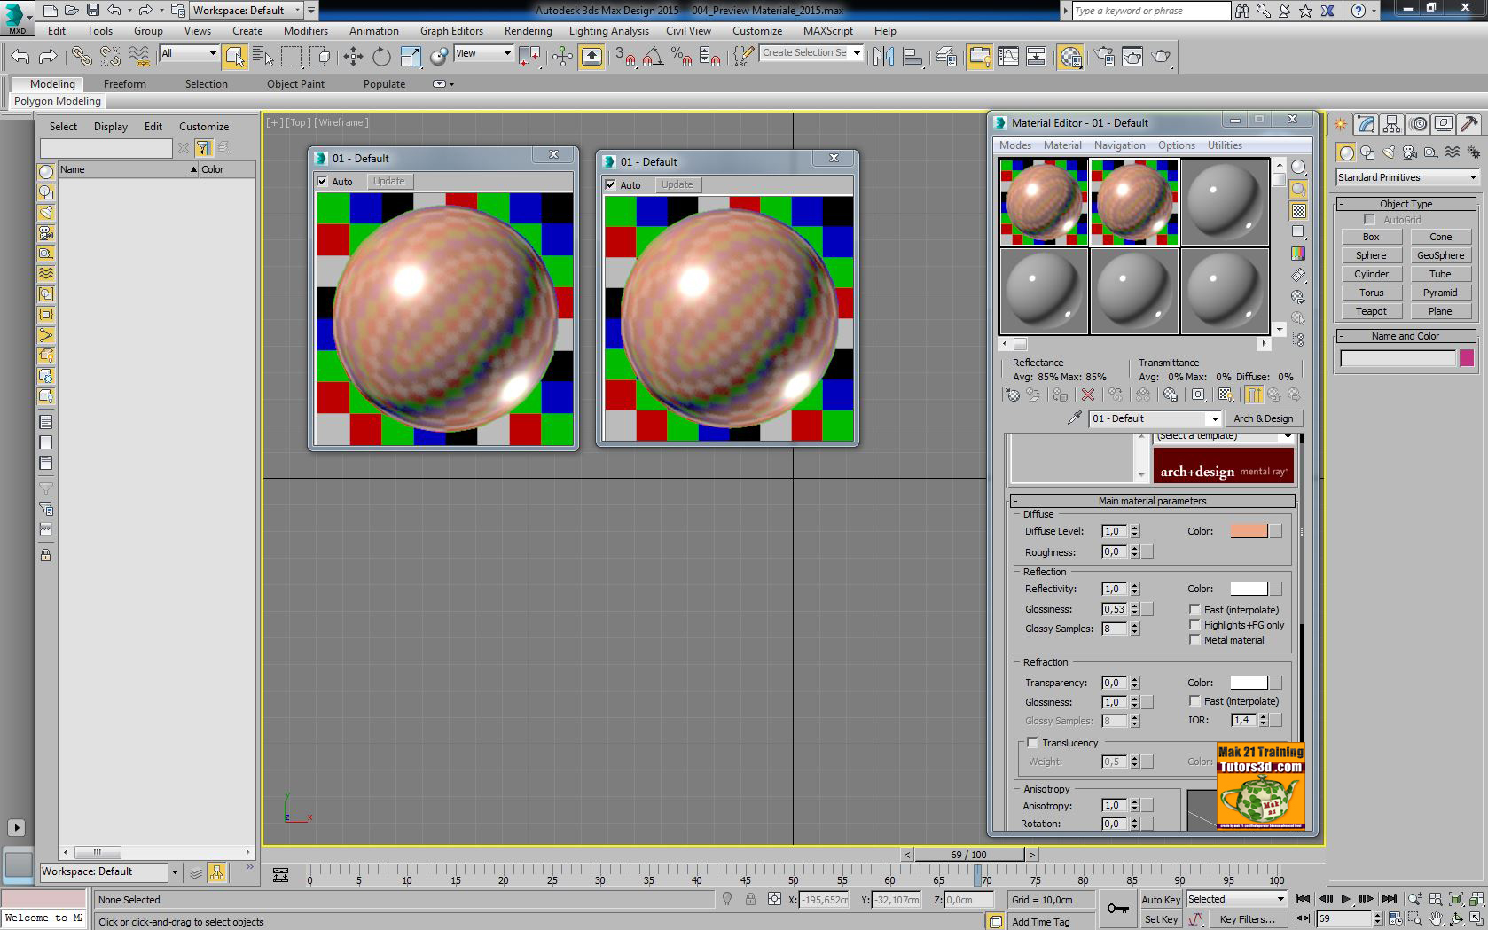The image size is (1488, 930).
Task: Click the Delete material X icon
Action: 1088,395
